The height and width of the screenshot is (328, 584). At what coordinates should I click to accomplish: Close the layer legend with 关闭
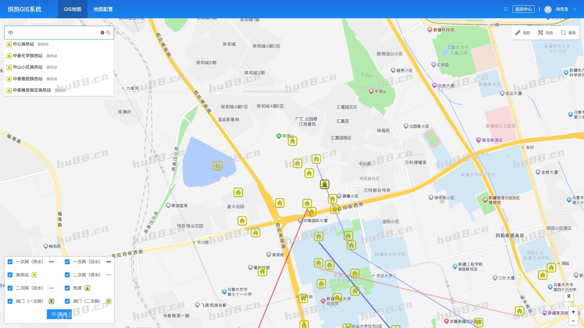[59, 314]
